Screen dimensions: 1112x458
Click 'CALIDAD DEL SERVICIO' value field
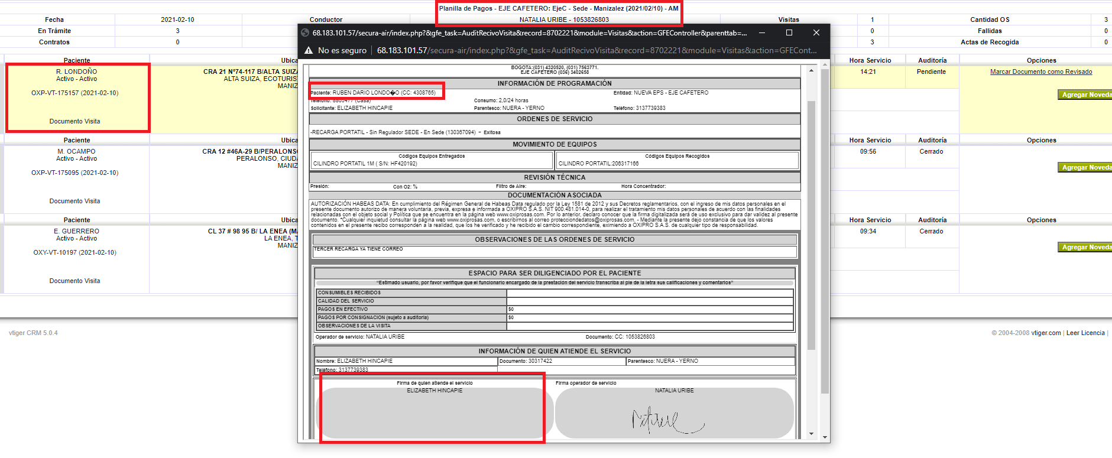click(x=650, y=301)
